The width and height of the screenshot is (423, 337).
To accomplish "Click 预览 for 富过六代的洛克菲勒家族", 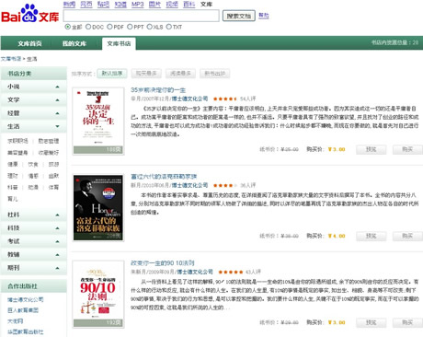I will click(x=371, y=236).
